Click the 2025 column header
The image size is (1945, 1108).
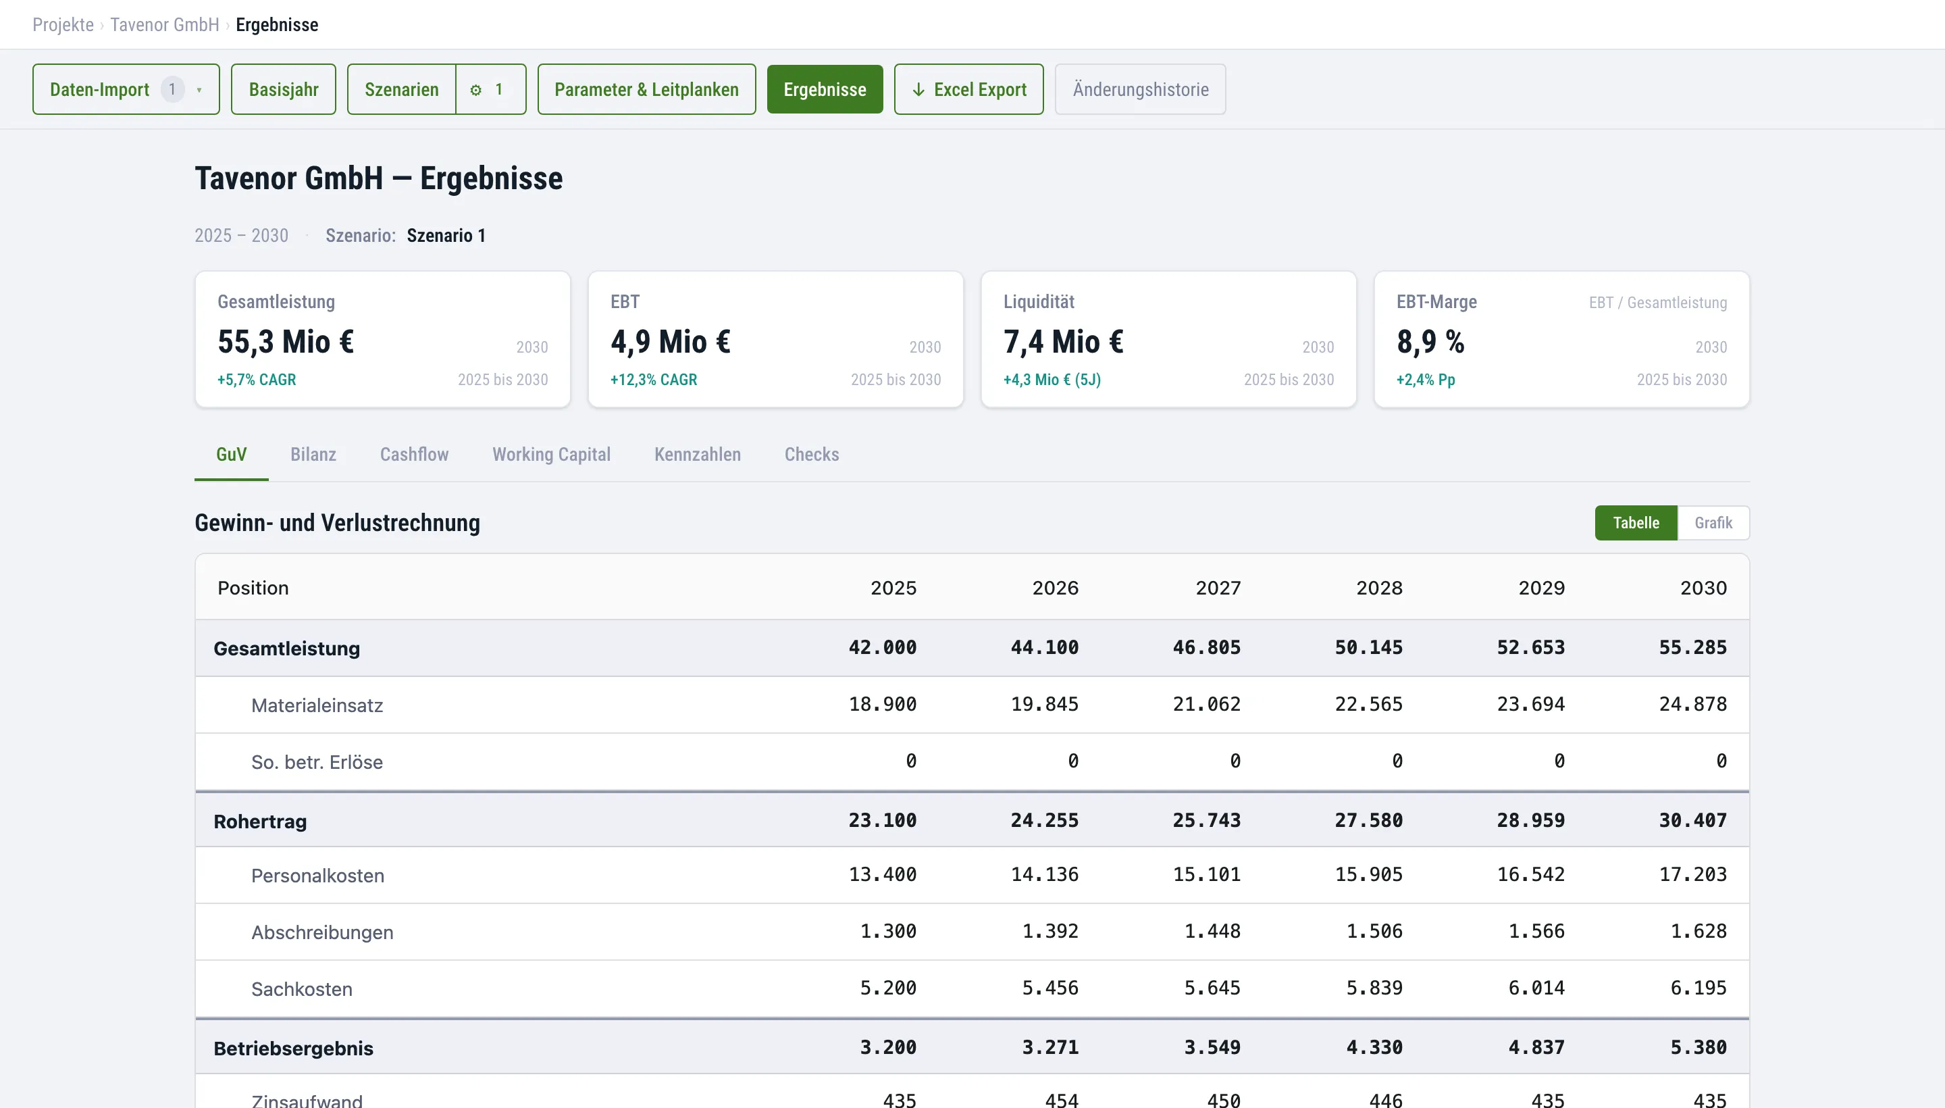coord(893,588)
